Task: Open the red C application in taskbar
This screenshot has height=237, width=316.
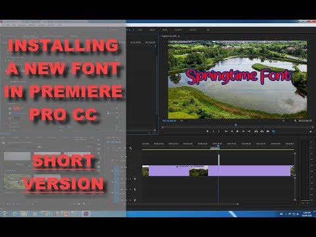Action: (x=66, y=213)
